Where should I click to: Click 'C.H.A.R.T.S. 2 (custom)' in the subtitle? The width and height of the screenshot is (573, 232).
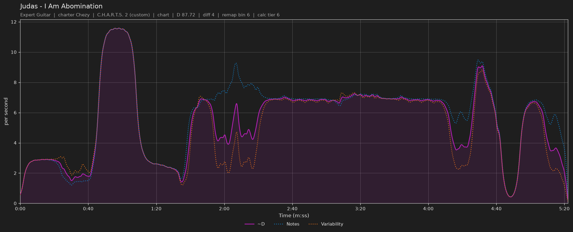[123, 15]
